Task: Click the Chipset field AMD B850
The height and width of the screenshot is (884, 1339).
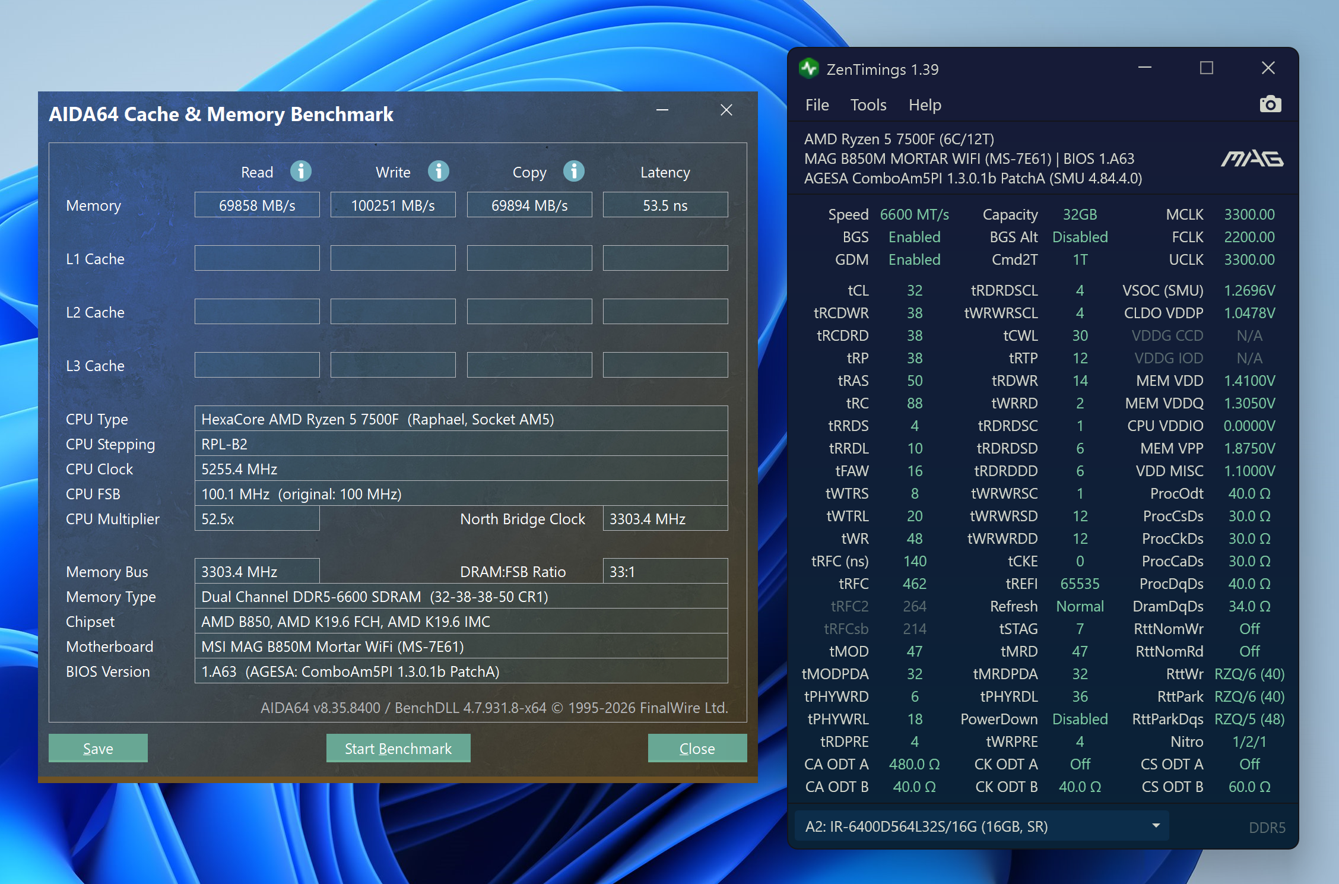Action: (x=461, y=621)
